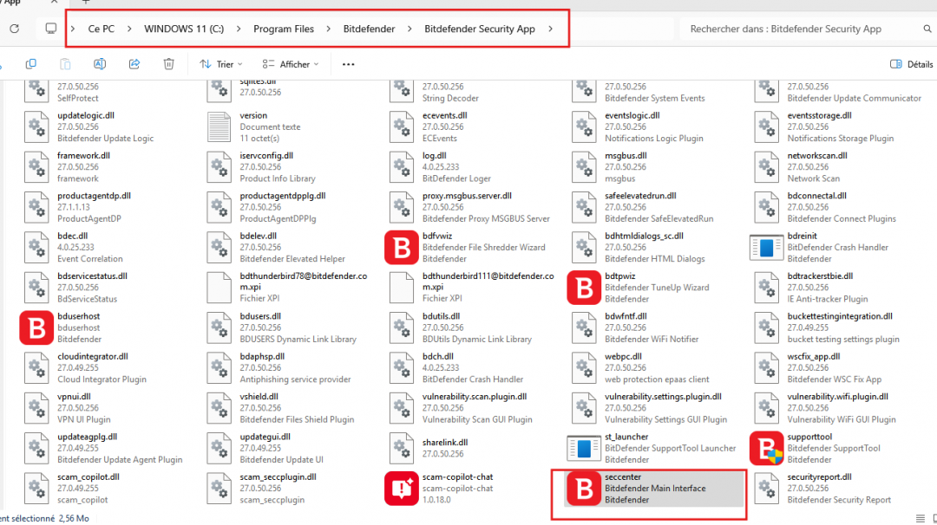Select the wscfix_app.dll file icon
Screen dimensions: 937x525
coord(766,368)
